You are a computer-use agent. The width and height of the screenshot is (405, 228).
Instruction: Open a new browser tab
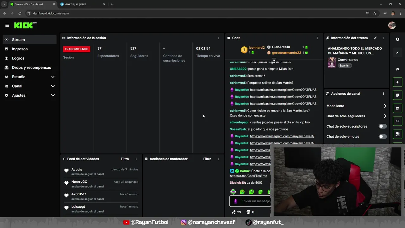112,4
